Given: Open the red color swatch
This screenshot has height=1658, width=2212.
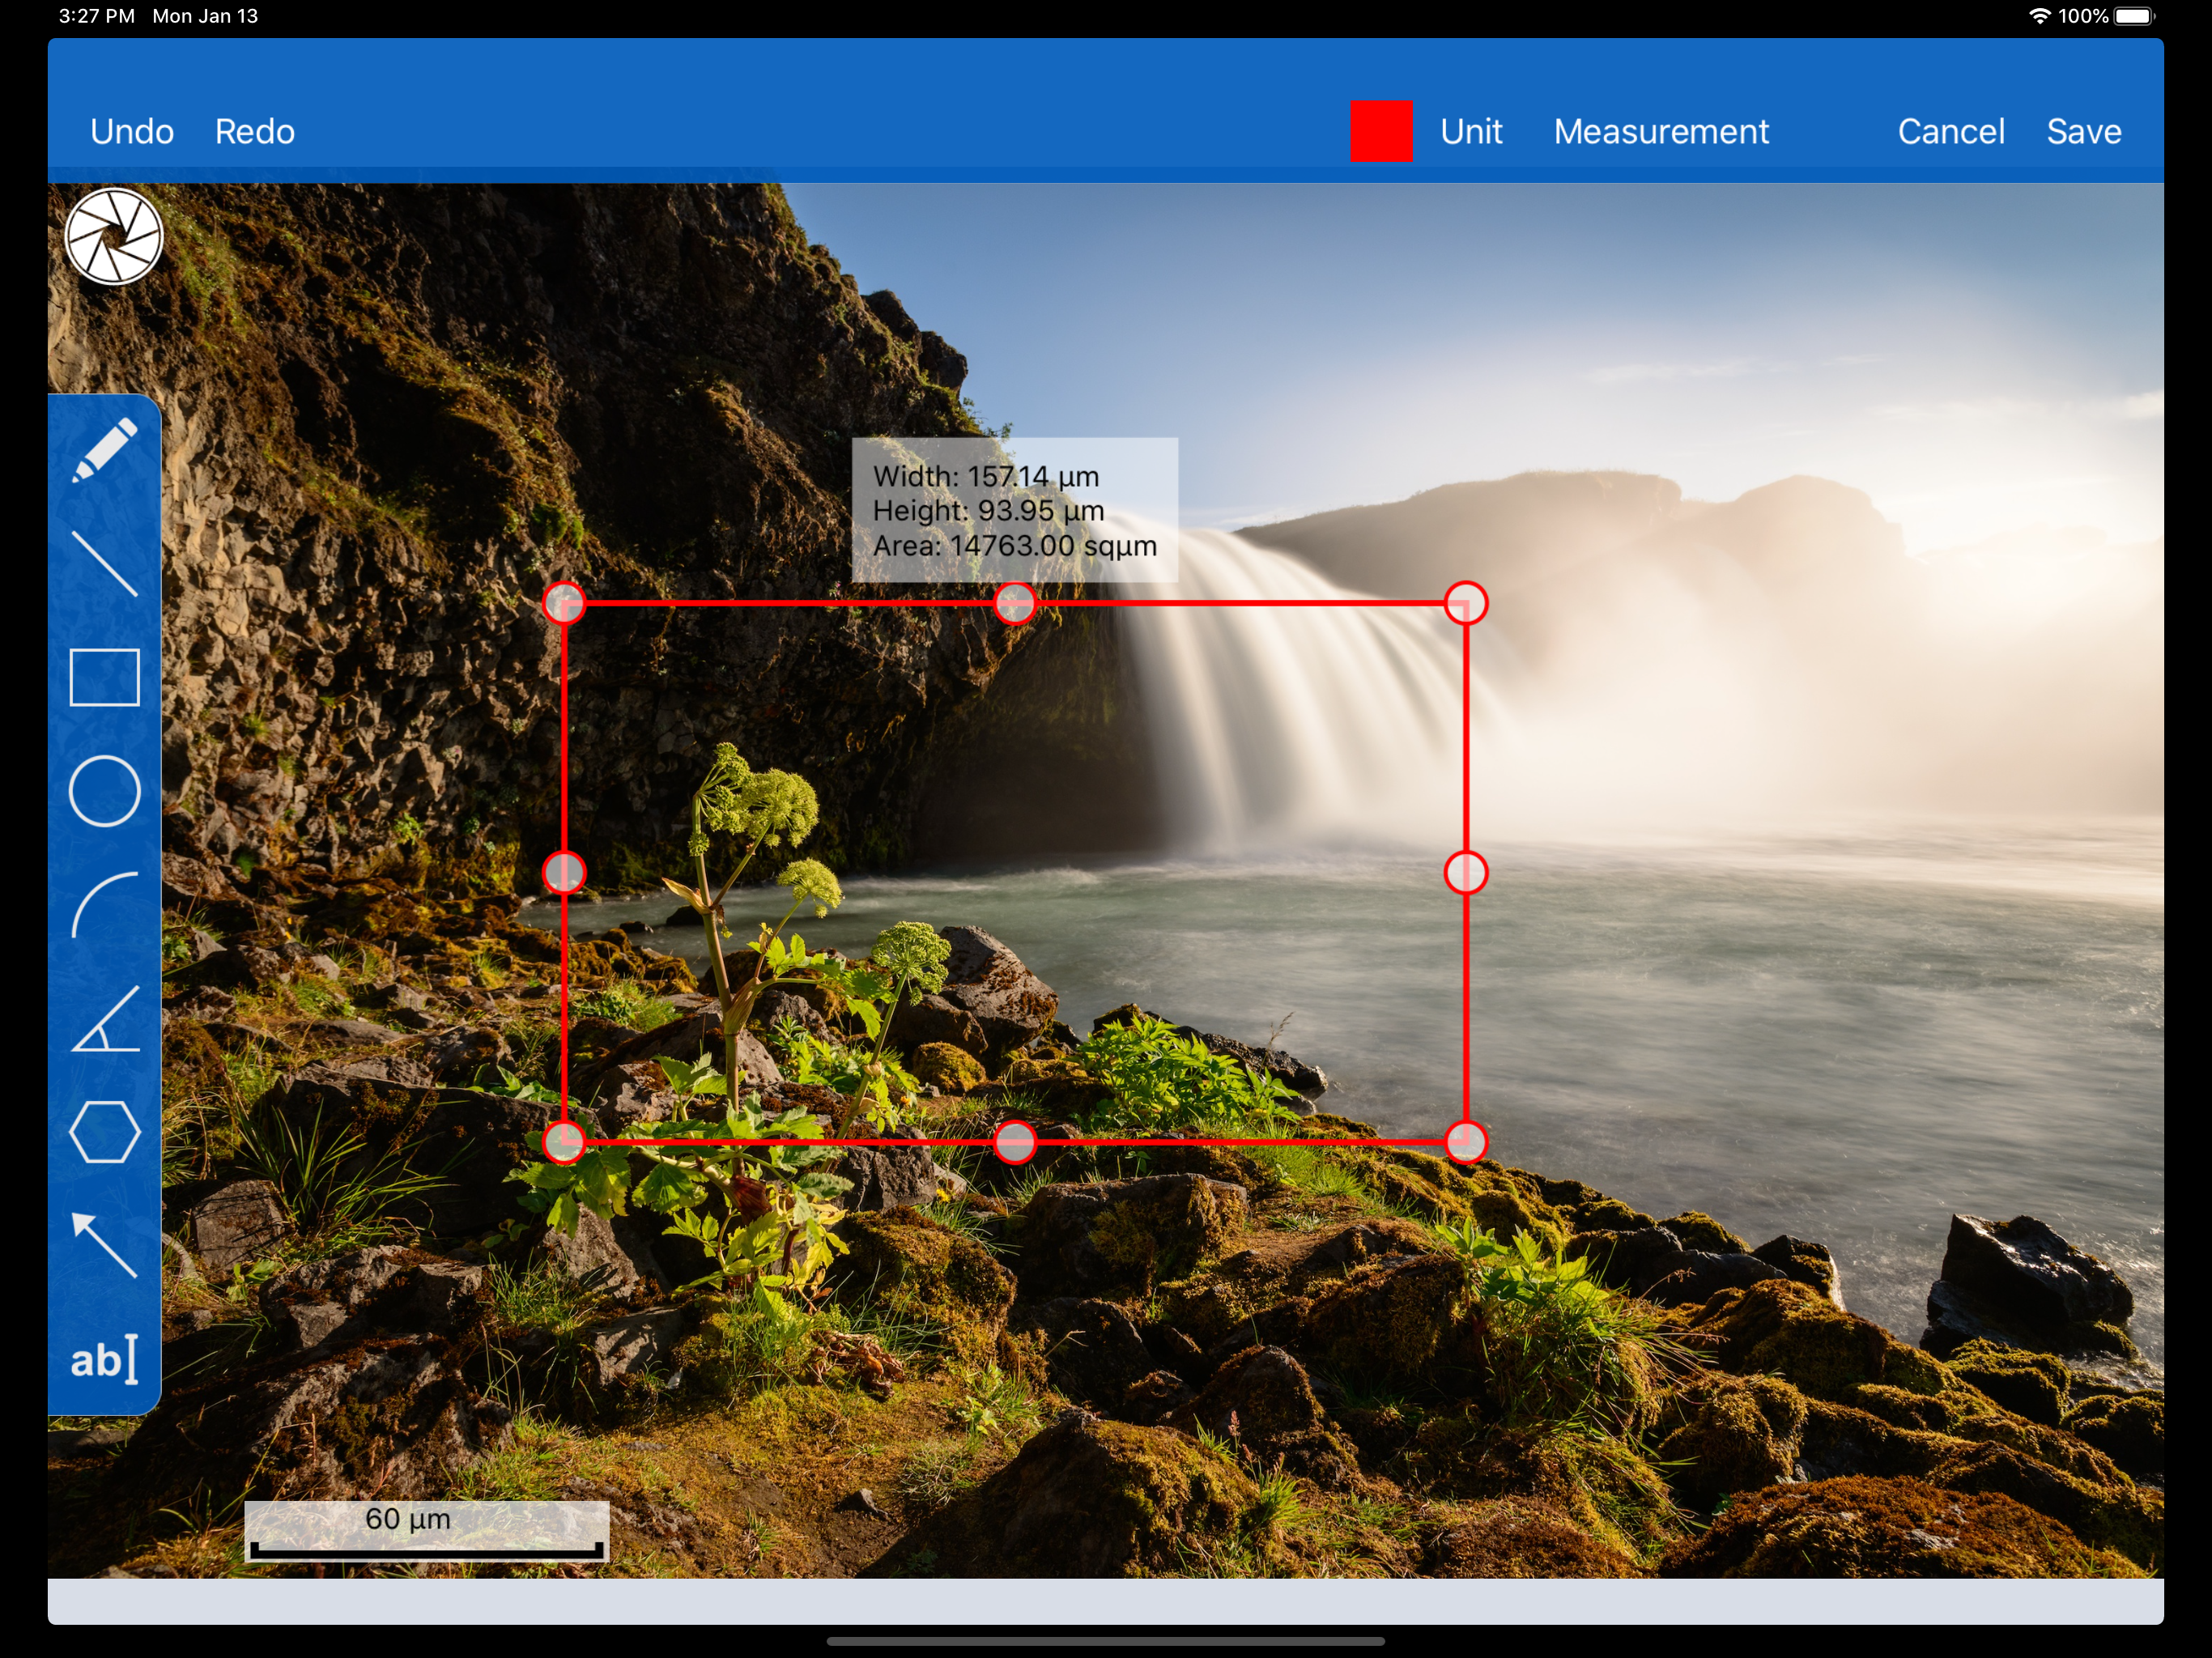Looking at the screenshot, I should point(1381,131).
